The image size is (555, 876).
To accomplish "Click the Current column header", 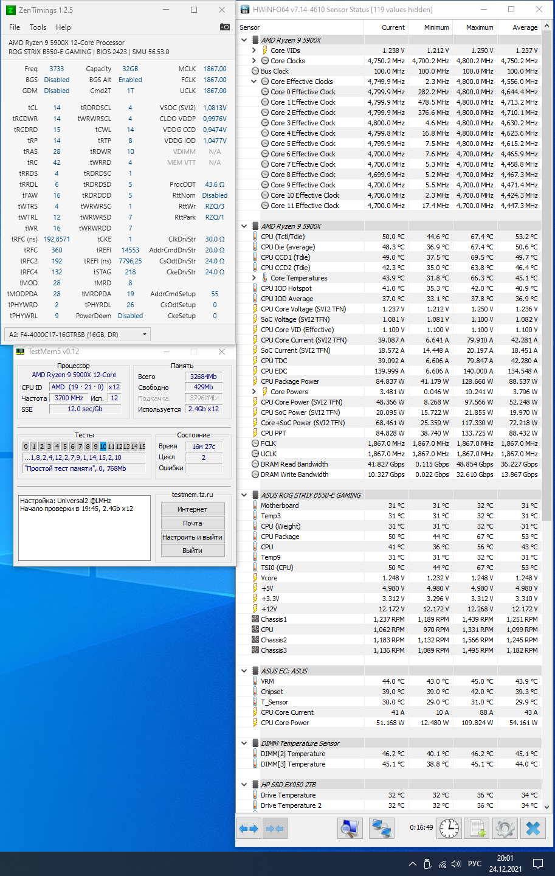I will tap(385, 27).
